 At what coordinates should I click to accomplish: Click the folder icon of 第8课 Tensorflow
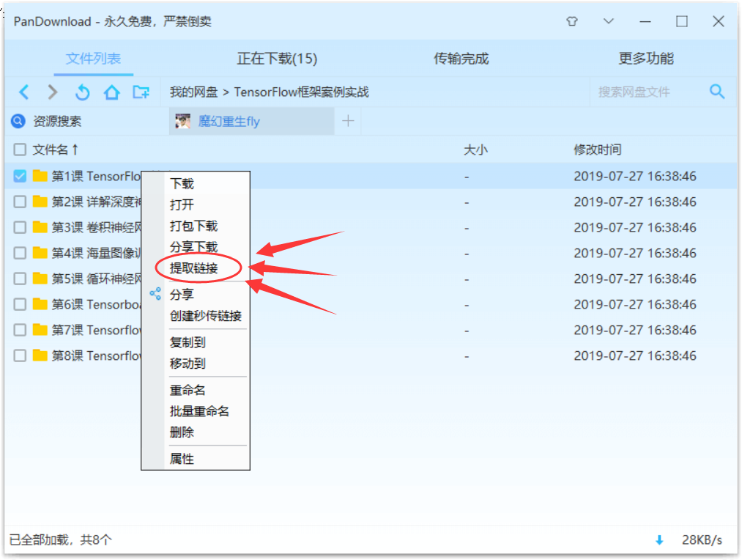click(x=40, y=355)
